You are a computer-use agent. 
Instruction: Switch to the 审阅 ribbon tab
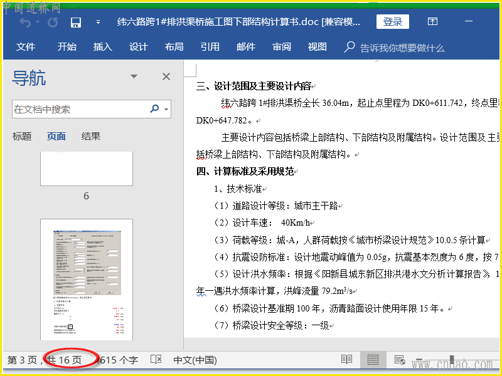[x=282, y=46]
